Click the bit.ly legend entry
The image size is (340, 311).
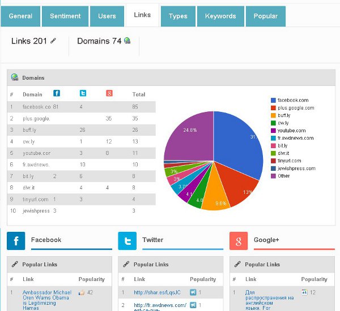pyautogui.click(x=279, y=146)
